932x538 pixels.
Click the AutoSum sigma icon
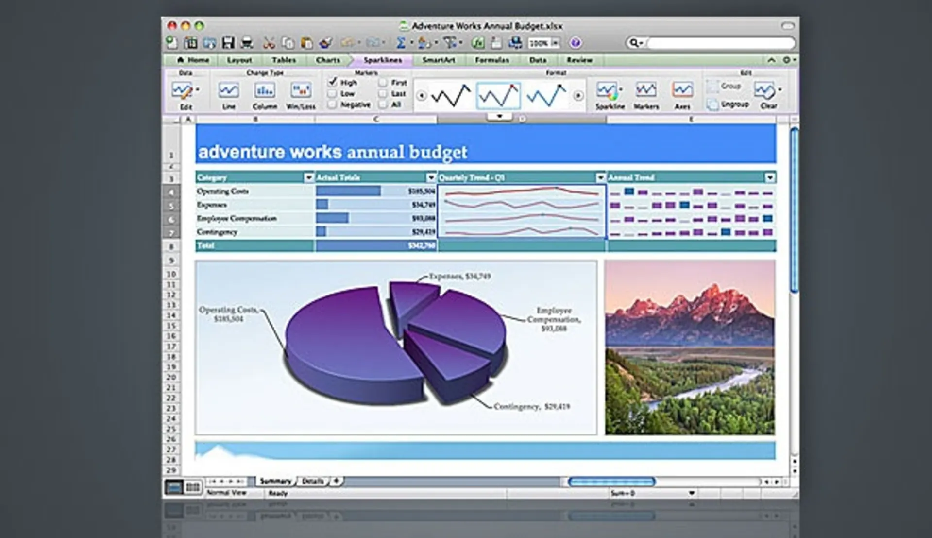pos(401,43)
